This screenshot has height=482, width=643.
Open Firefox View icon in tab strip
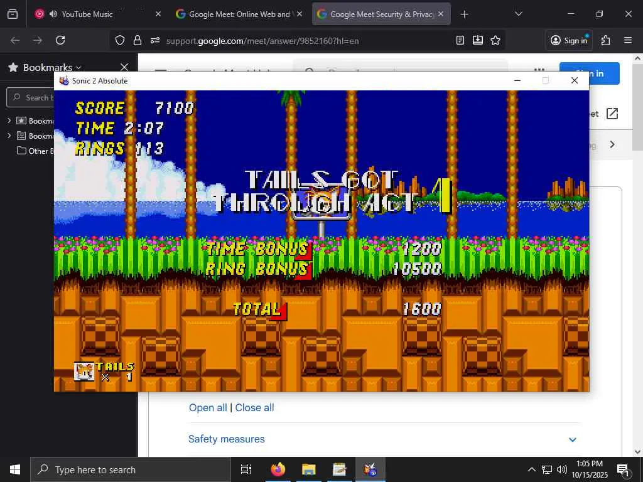13,14
